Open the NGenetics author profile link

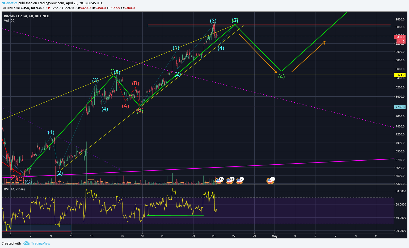tap(10, 3)
